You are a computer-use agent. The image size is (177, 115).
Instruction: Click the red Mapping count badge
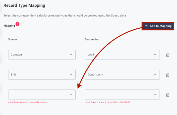click(17, 24)
